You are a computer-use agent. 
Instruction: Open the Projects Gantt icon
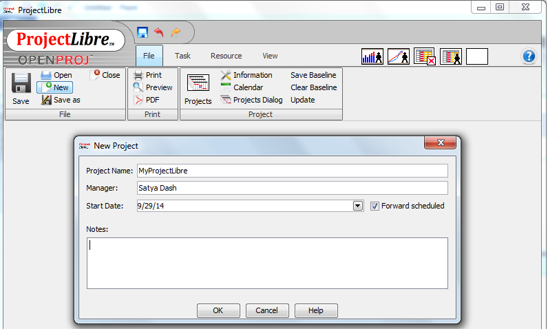coord(198,83)
